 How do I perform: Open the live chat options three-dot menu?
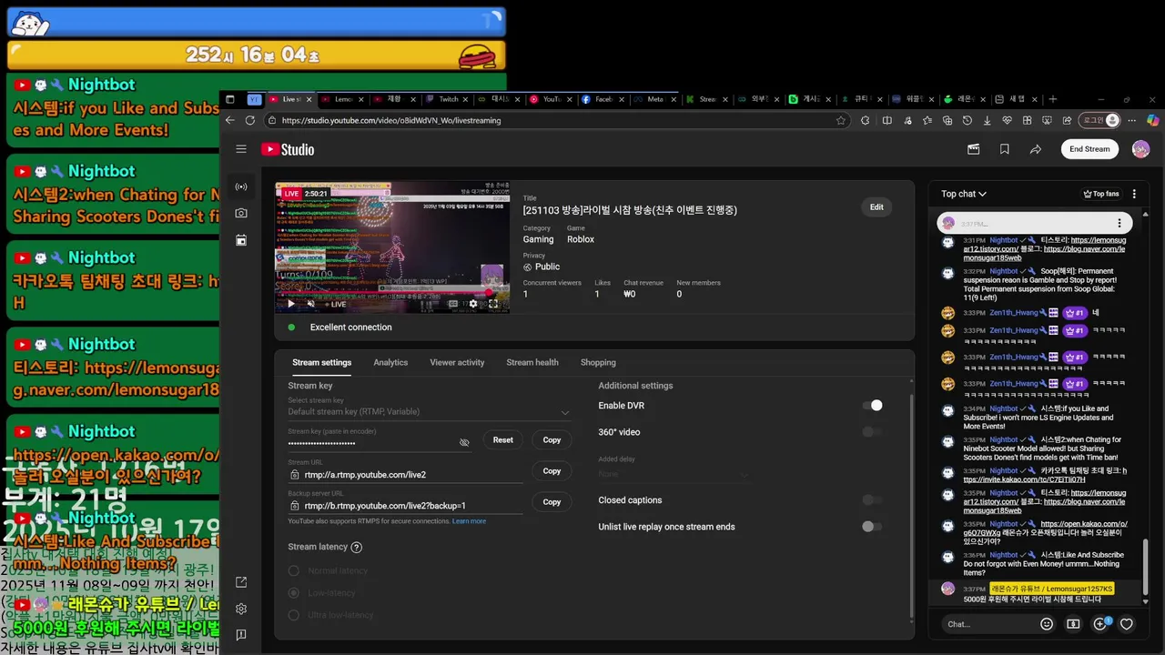1134,194
